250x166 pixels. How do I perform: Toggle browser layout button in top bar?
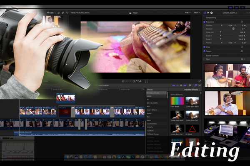pos(230,7)
